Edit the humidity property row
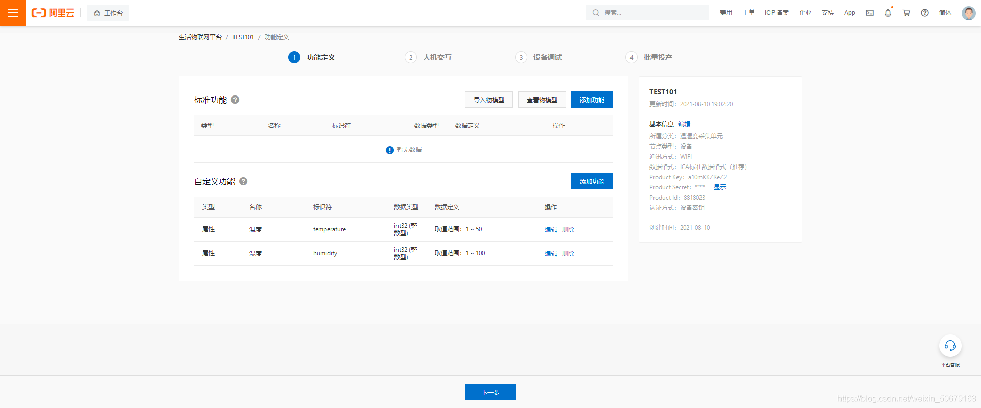The width and height of the screenshot is (981, 408). pos(551,253)
